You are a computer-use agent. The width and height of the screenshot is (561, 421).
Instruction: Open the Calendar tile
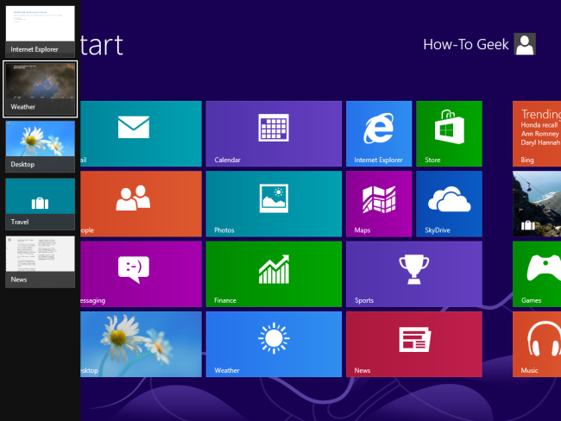point(274,134)
